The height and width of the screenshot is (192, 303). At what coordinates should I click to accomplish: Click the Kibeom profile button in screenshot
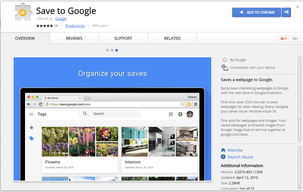click(x=192, y=97)
